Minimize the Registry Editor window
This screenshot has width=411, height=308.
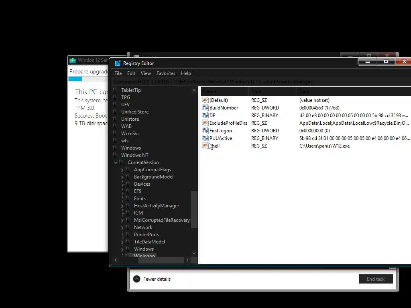[368, 61]
